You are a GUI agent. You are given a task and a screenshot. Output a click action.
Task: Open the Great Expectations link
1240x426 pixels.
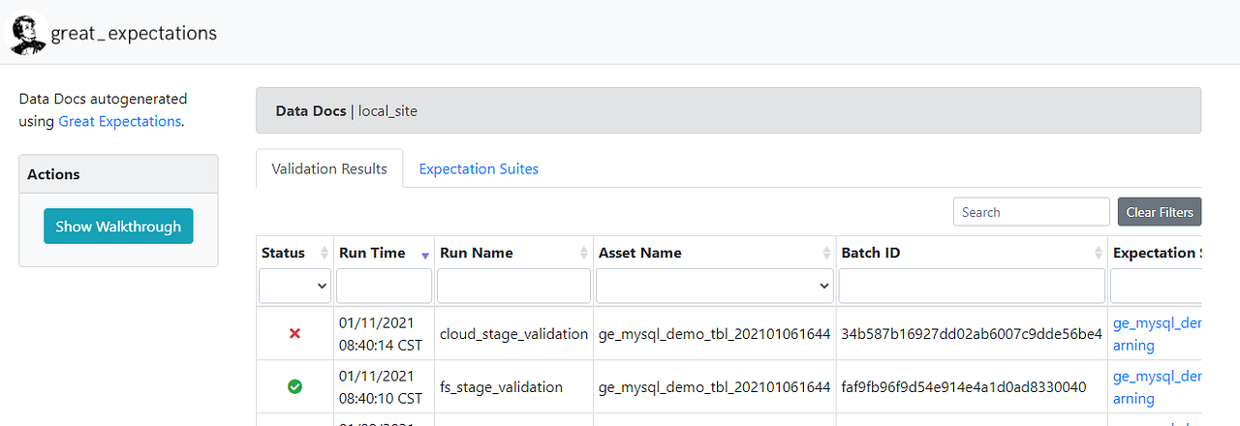[119, 121]
